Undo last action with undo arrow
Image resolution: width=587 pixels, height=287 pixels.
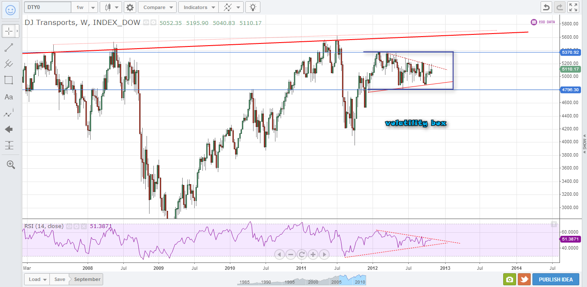coord(546,7)
